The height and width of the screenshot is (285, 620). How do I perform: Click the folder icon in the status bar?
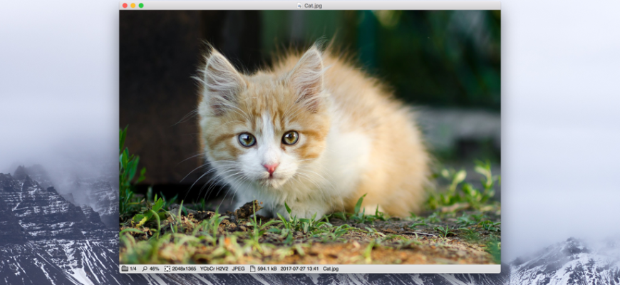(125, 269)
